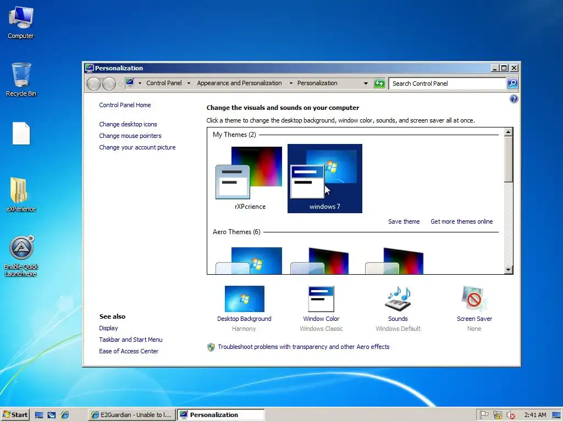Click the search magnifier icon
The image size is (563, 422).
pyautogui.click(x=512, y=84)
